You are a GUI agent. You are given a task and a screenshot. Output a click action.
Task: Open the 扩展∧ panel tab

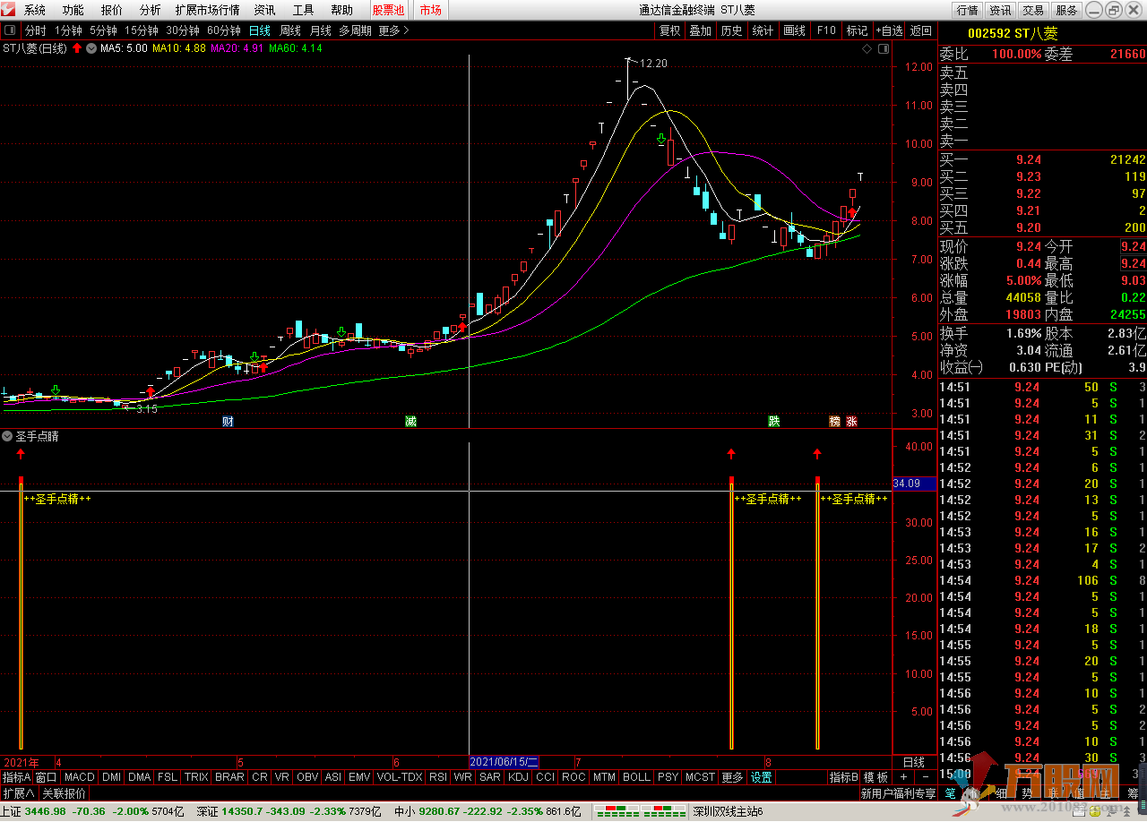tap(18, 793)
